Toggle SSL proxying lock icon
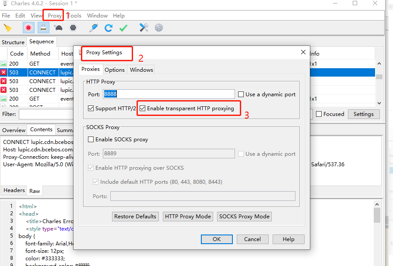This screenshot has height=266, width=393. [43, 28]
